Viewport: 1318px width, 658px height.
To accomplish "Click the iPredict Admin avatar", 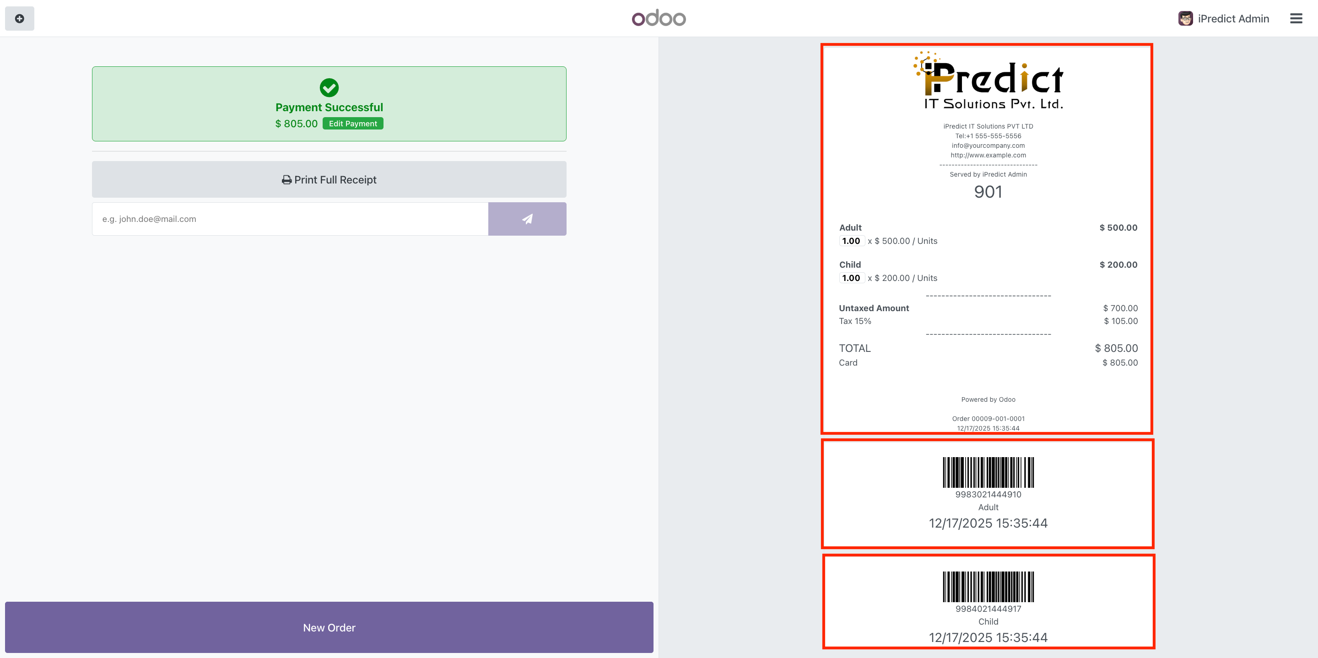I will tap(1185, 18).
